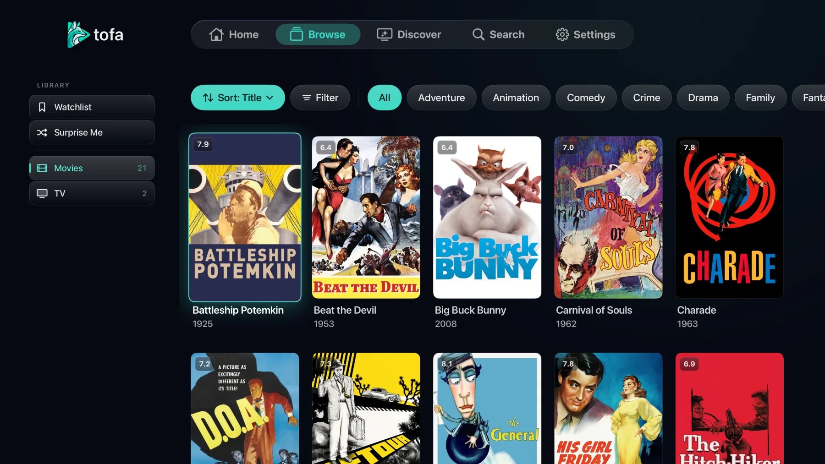Open the D.O.A. poster

pos(245,408)
